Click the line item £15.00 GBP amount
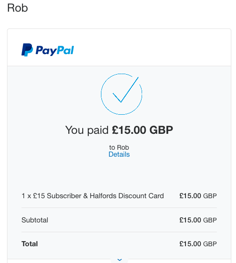Image resolution: width=236 pixels, height=263 pixels. tap(198, 196)
